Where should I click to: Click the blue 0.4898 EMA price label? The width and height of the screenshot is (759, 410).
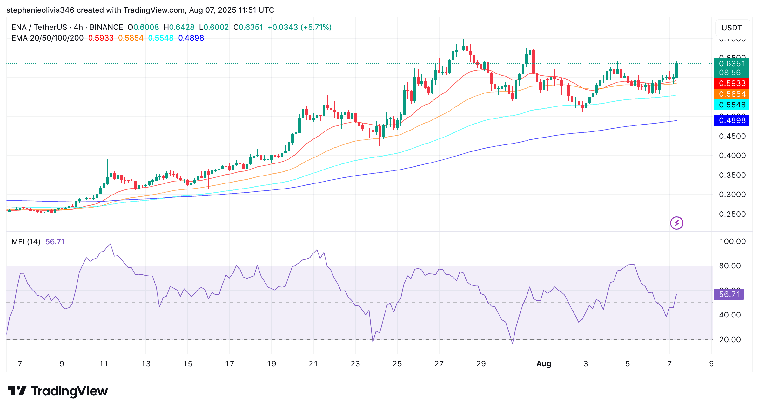[731, 120]
